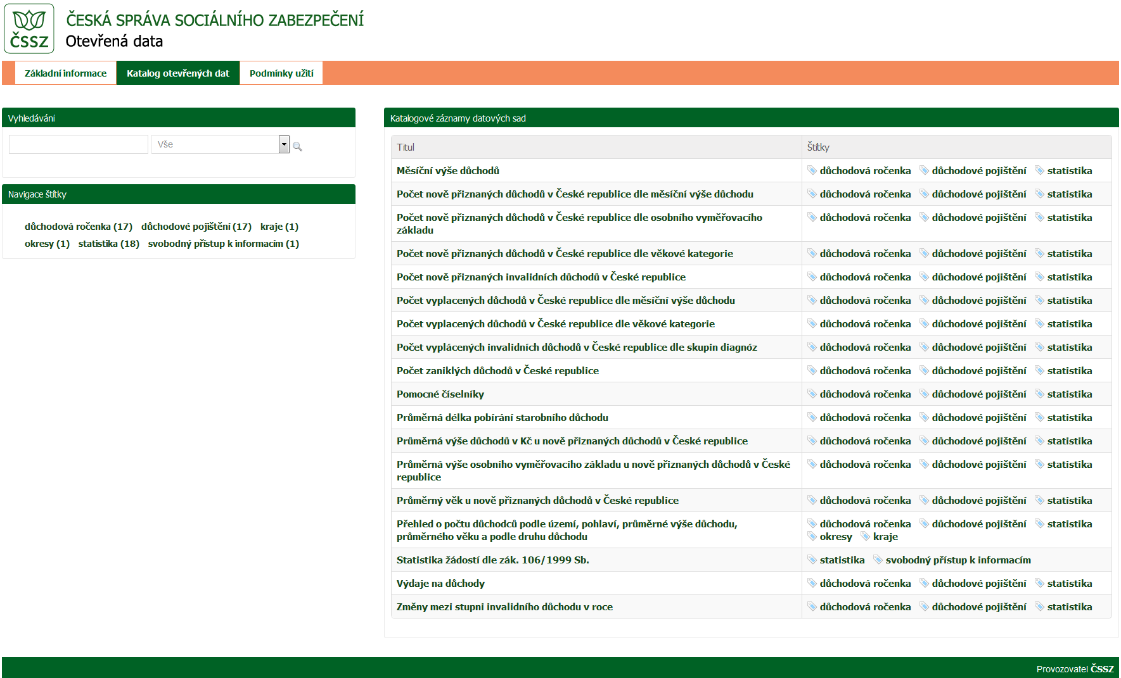Click tag icon before důchodové pojištění, Výdaje row

[925, 583]
